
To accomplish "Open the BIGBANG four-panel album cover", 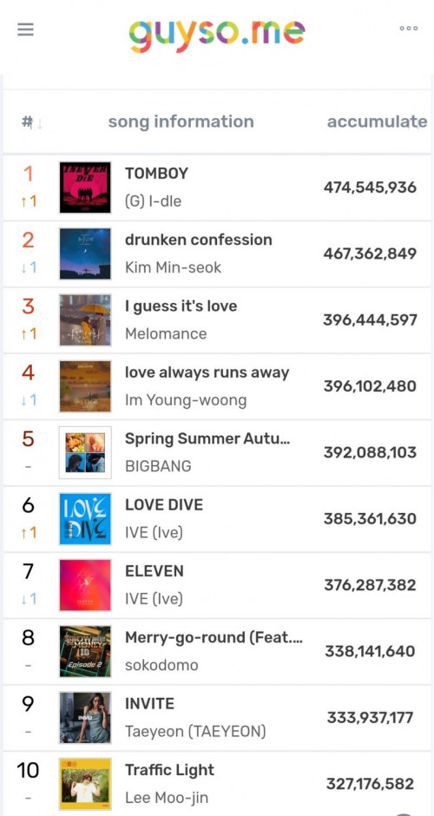I will click(85, 452).
